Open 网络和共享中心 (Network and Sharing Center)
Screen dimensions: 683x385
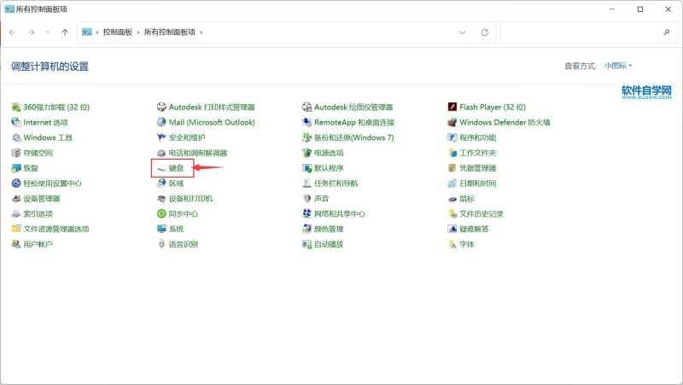pyautogui.click(x=339, y=214)
